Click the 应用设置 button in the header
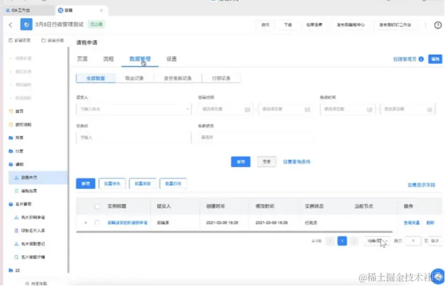This screenshot has height=286, width=445. click(314, 25)
